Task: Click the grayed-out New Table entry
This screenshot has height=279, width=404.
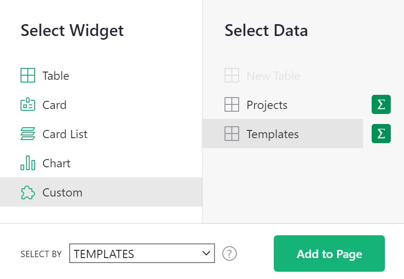Action: [x=273, y=75]
